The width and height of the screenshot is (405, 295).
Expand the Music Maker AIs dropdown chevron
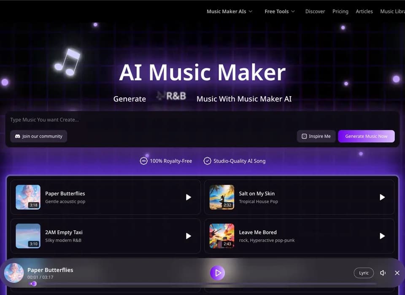coord(251,11)
